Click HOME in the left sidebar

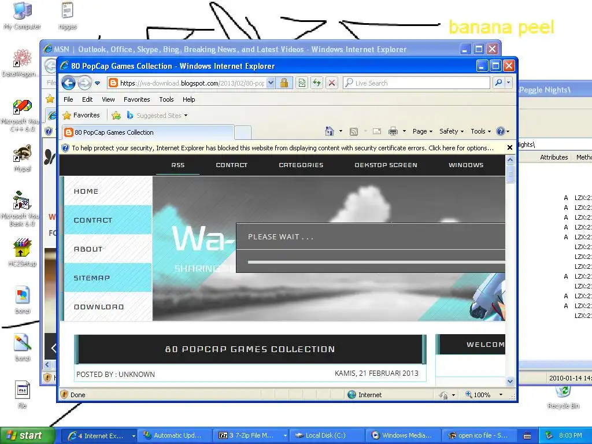pos(108,191)
